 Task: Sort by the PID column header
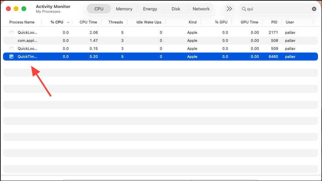[x=274, y=22]
